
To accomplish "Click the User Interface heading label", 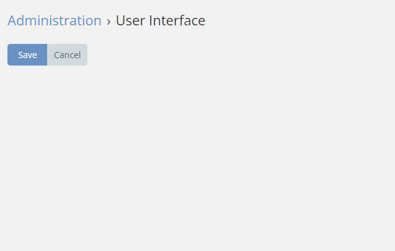I will [x=160, y=20].
